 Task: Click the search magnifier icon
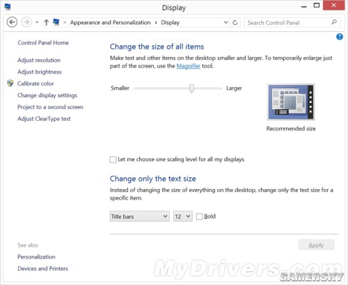[x=334, y=22]
